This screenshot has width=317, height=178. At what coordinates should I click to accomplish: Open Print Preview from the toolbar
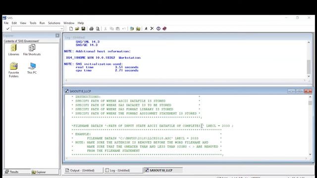[98, 29]
